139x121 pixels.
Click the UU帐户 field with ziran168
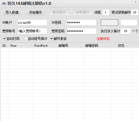click(x=32, y=22)
